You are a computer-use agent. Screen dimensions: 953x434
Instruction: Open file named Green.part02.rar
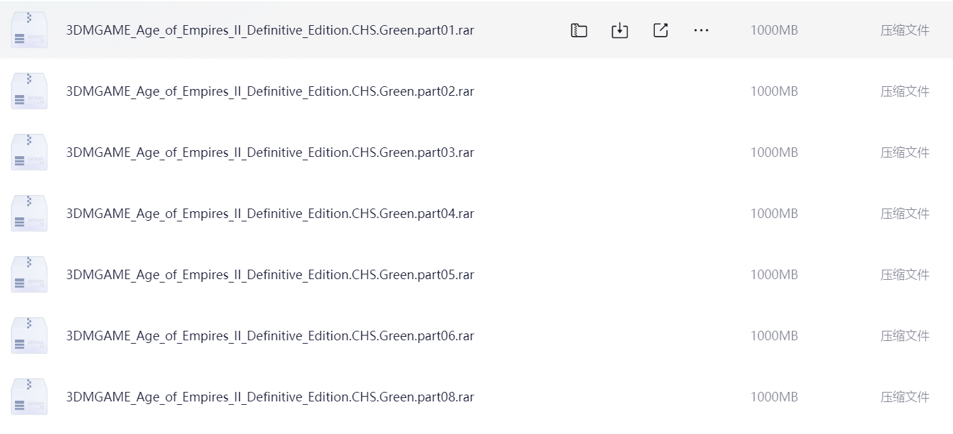pos(270,92)
